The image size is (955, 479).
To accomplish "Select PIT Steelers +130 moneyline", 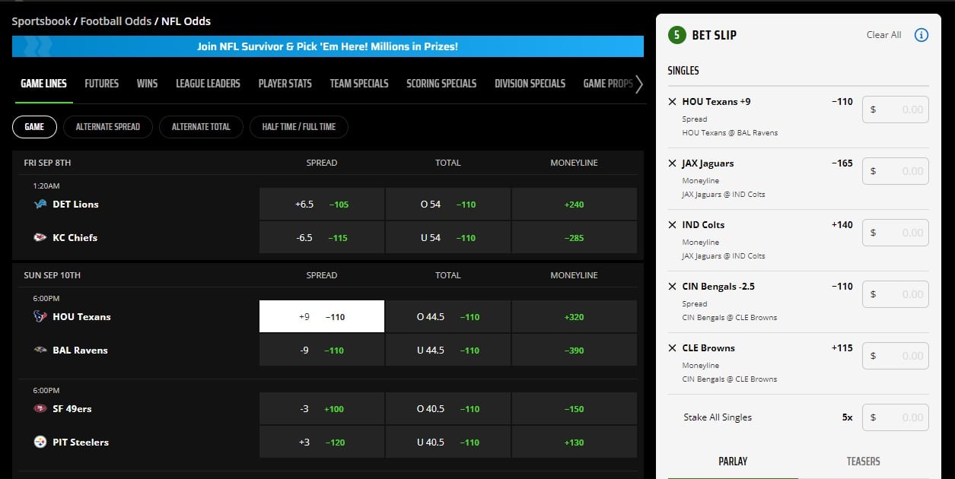I will pyautogui.click(x=575, y=442).
